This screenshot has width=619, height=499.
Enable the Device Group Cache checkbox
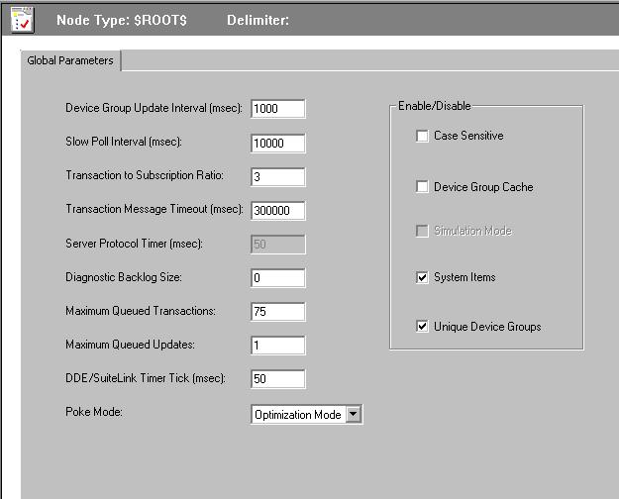(x=423, y=187)
